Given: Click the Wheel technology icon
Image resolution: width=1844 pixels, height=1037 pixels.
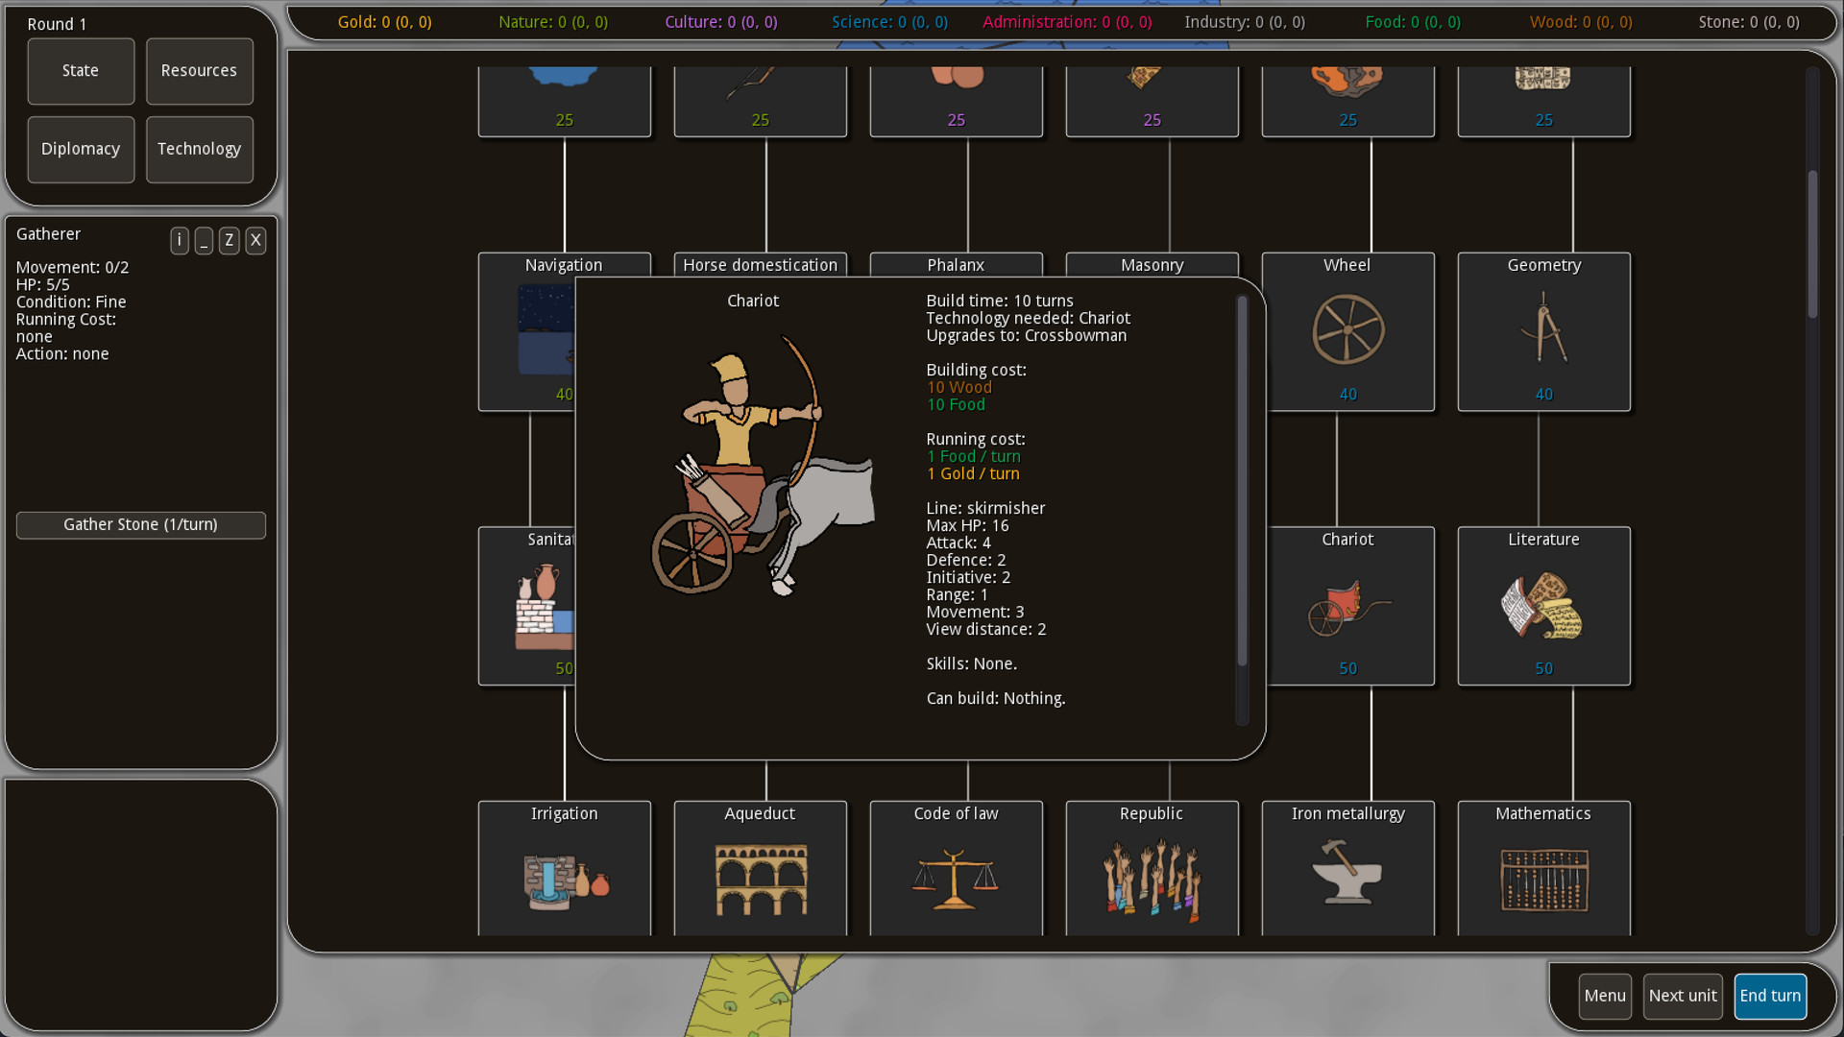Looking at the screenshot, I should (1347, 330).
